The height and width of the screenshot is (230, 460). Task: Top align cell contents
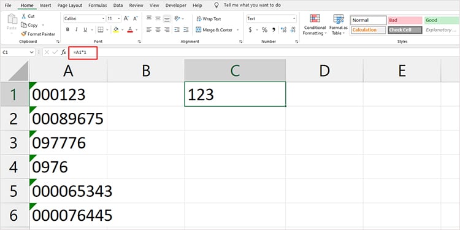[149, 18]
